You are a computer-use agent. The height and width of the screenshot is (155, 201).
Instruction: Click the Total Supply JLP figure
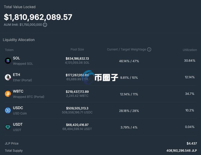click(x=181, y=151)
